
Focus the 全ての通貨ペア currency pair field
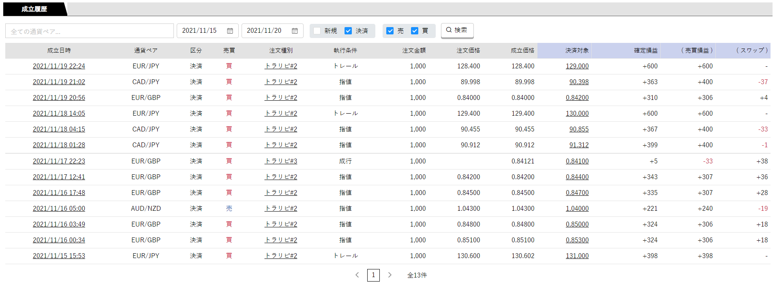coord(90,31)
